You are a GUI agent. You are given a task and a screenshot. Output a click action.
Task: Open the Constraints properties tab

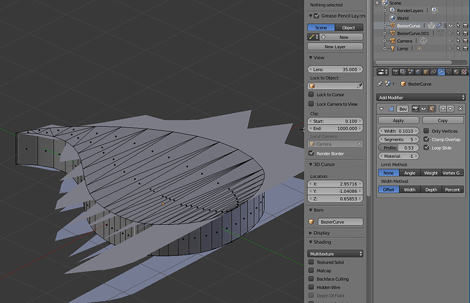(x=433, y=72)
